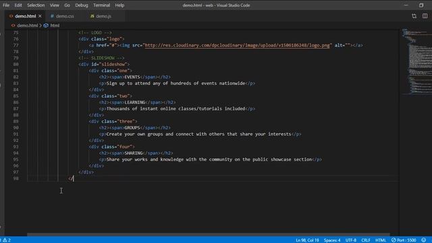Open the Debug menu

pos(82,5)
